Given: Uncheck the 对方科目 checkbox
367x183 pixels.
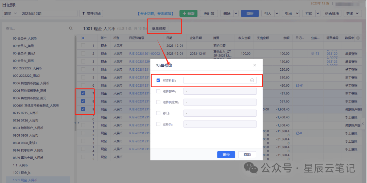Looking at the screenshot, I should pyautogui.click(x=158, y=81).
